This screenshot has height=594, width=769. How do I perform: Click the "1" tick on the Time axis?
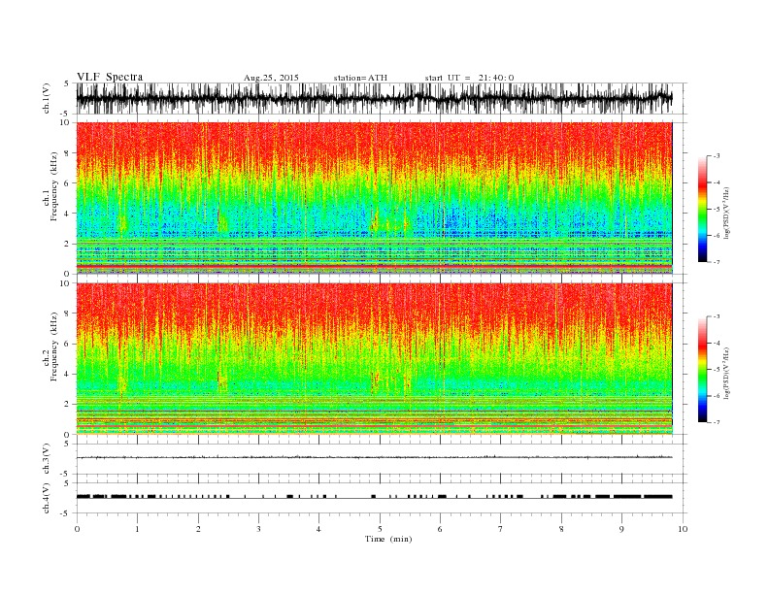click(137, 529)
